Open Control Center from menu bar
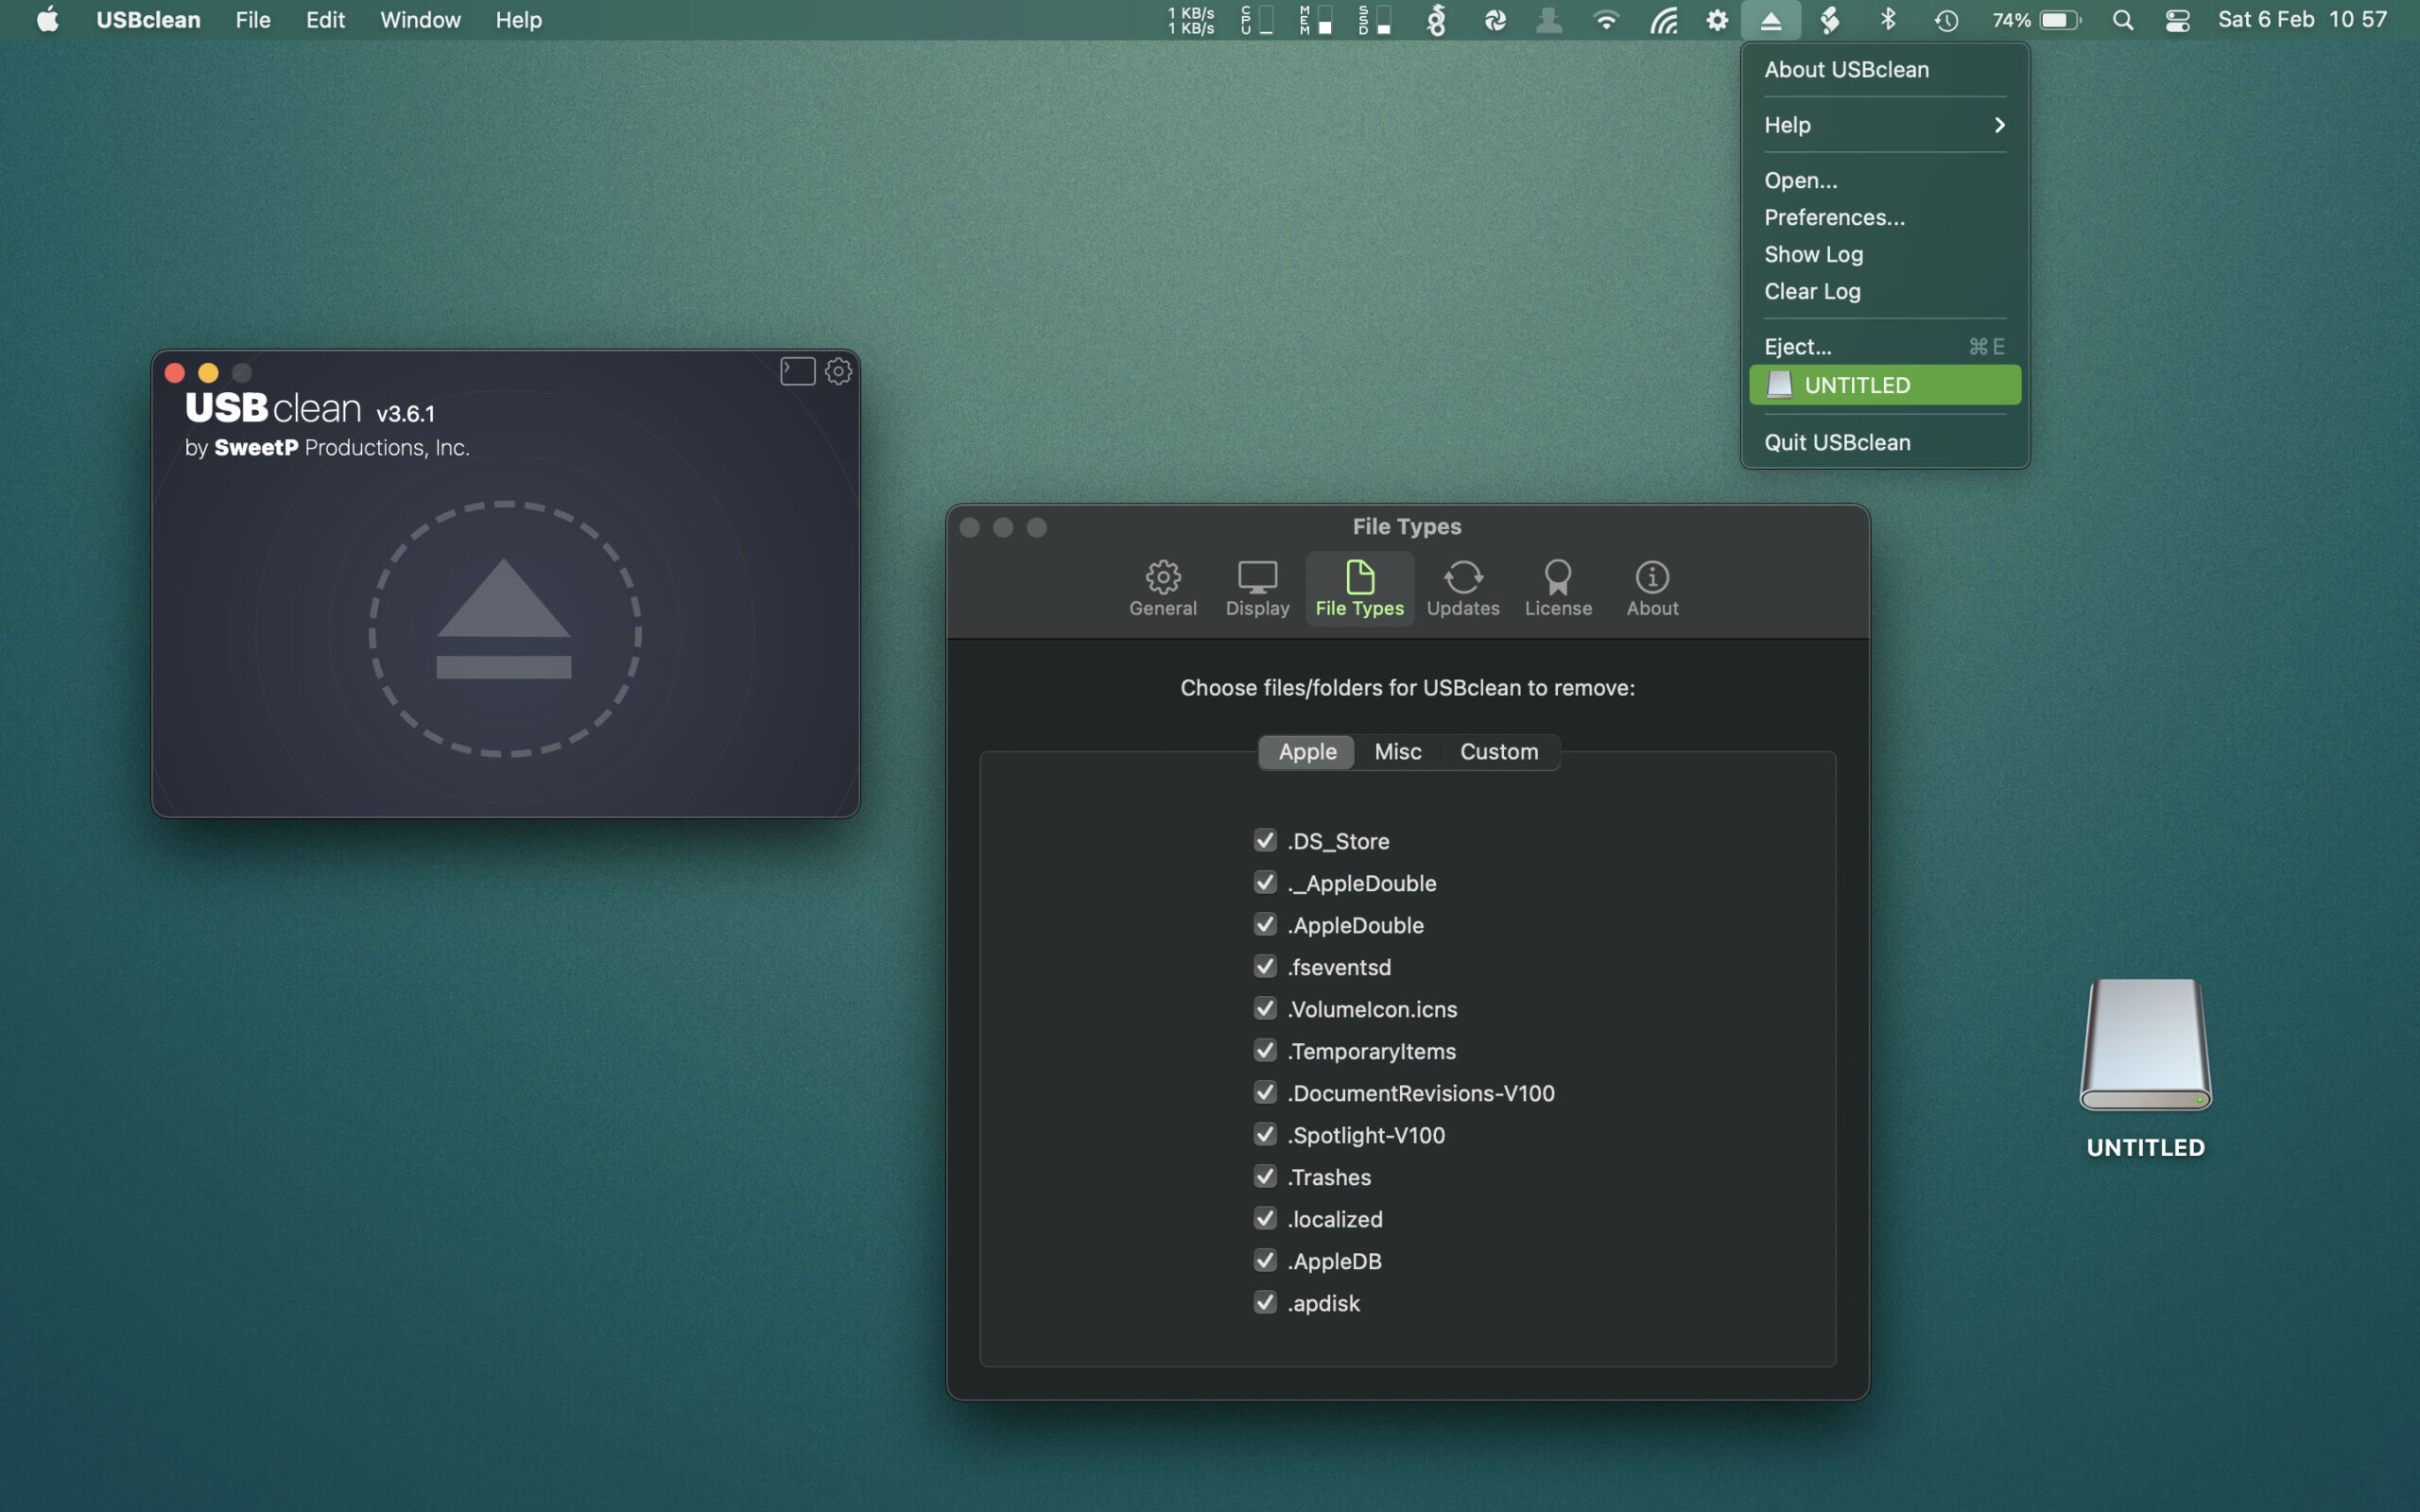 2177,20
